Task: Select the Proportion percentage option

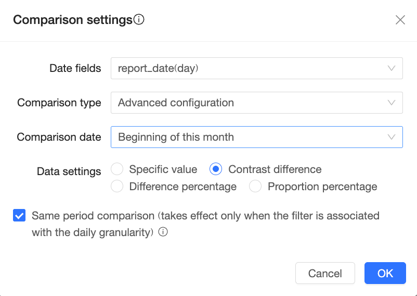Action: click(x=255, y=187)
